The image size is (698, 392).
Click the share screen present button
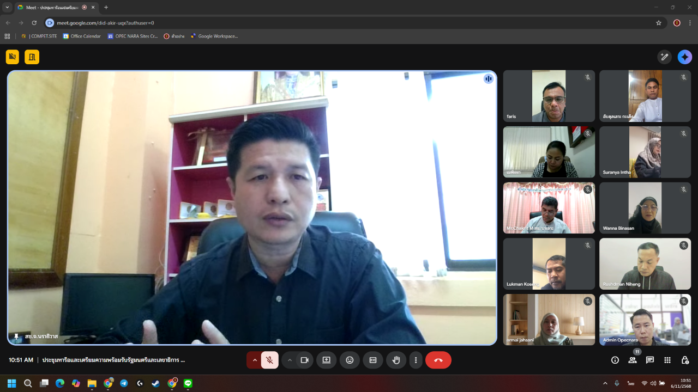click(x=326, y=360)
